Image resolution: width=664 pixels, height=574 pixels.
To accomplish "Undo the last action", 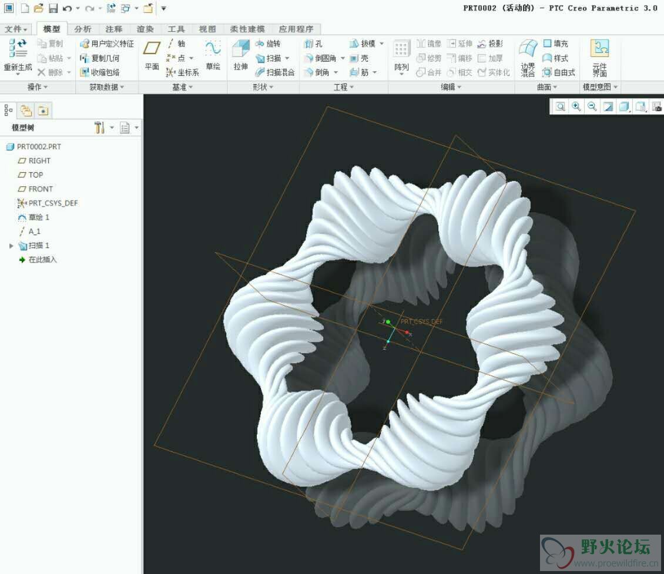I will (67, 8).
